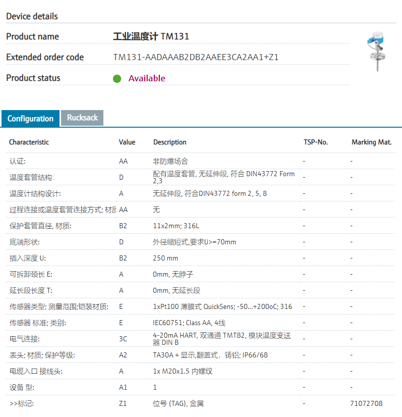Image resolution: width=402 pixels, height=417 pixels.
Task: Click the Value column header
Action: (x=127, y=142)
